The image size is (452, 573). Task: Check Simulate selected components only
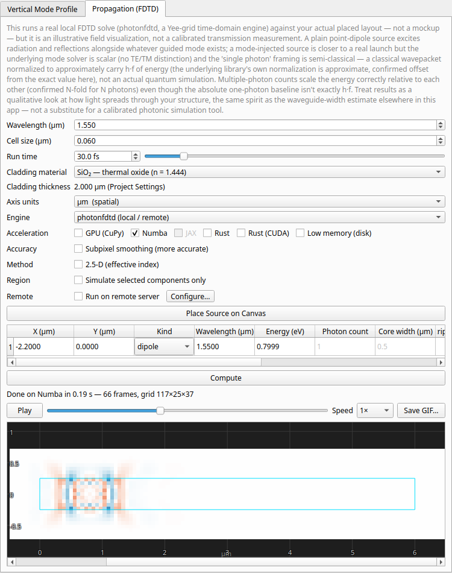[x=78, y=280]
